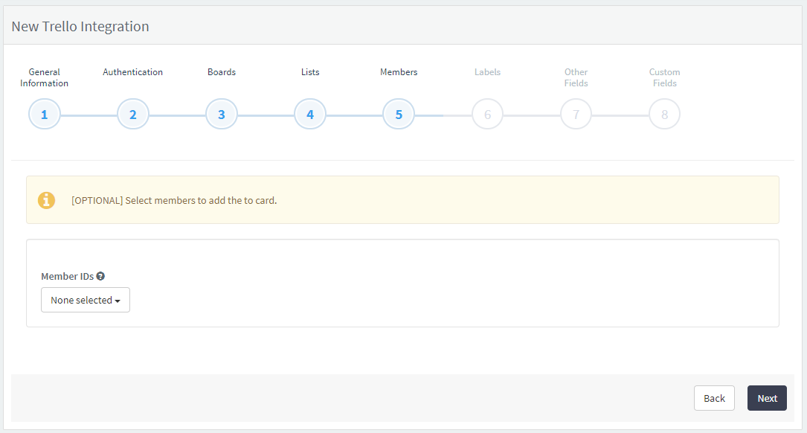Open step 4 Lists circle
This screenshot has width=807, height=433.
tap(310, 115)
